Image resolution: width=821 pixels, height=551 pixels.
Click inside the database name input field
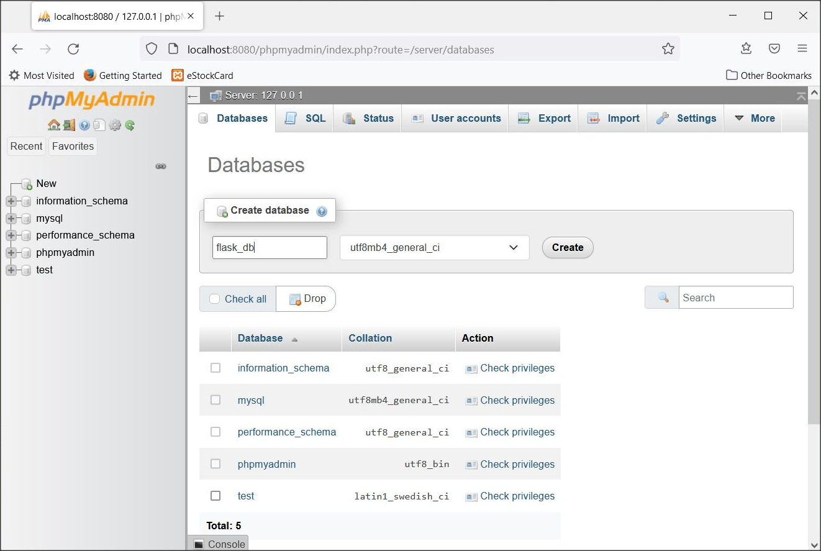[270, 247]
